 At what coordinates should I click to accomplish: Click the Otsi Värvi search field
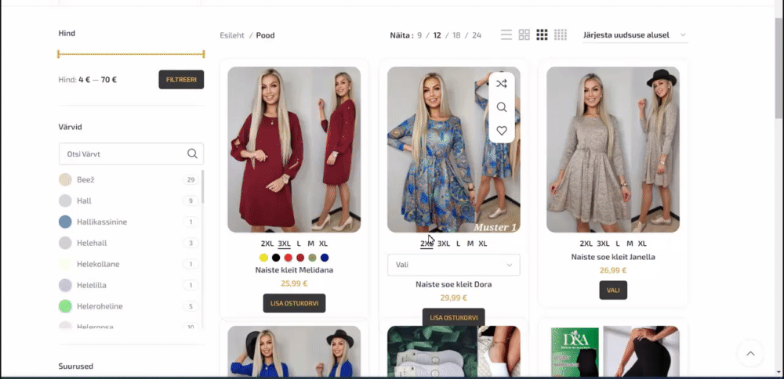pyautogui.click(x=131, y=153)
